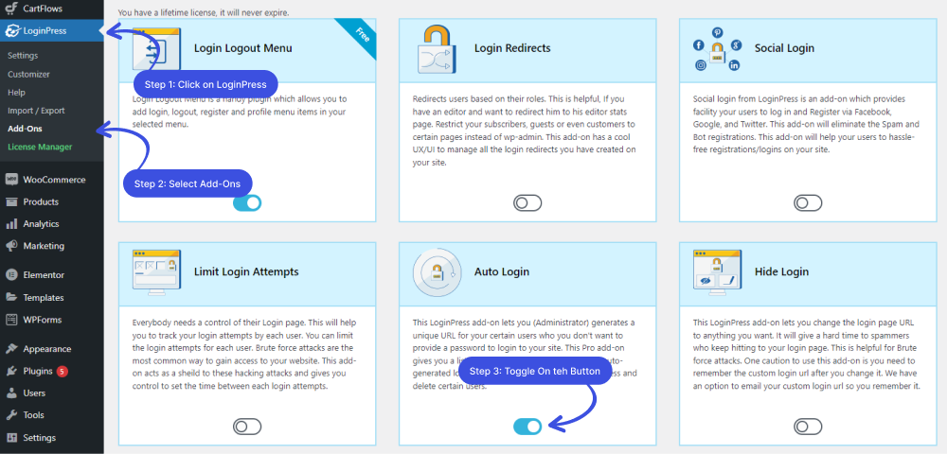Image resolution: width=947 pixels, height=454 pixels.
Task: Open Import / Export submenu item
Action: click(x=36, y=111)
